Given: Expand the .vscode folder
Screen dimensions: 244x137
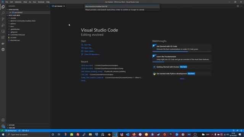Looking at the screenshot, I should point(9,18).
